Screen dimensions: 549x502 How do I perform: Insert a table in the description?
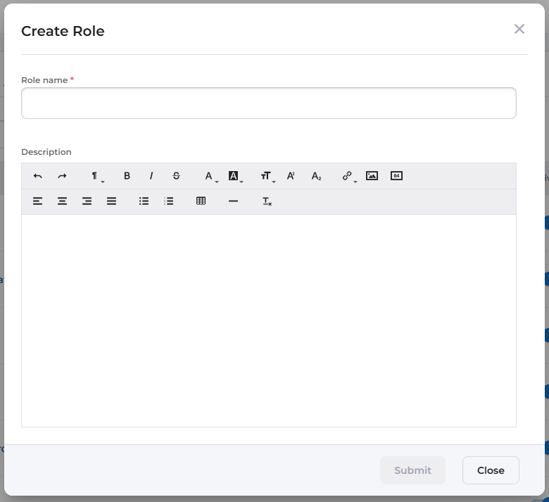(201, 201)
